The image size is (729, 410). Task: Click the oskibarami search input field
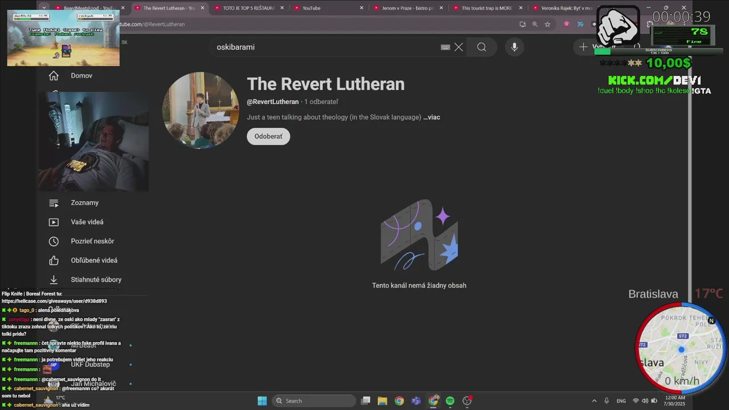(x=325, y=47)
